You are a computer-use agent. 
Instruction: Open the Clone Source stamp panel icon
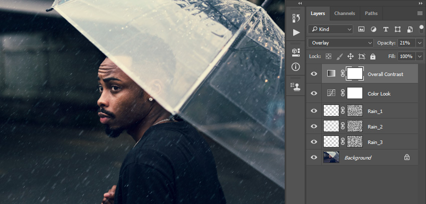[296, 86]
